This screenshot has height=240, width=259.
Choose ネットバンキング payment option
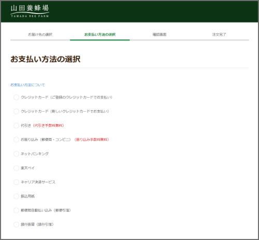pyautogui.click(x=16, y=154)
